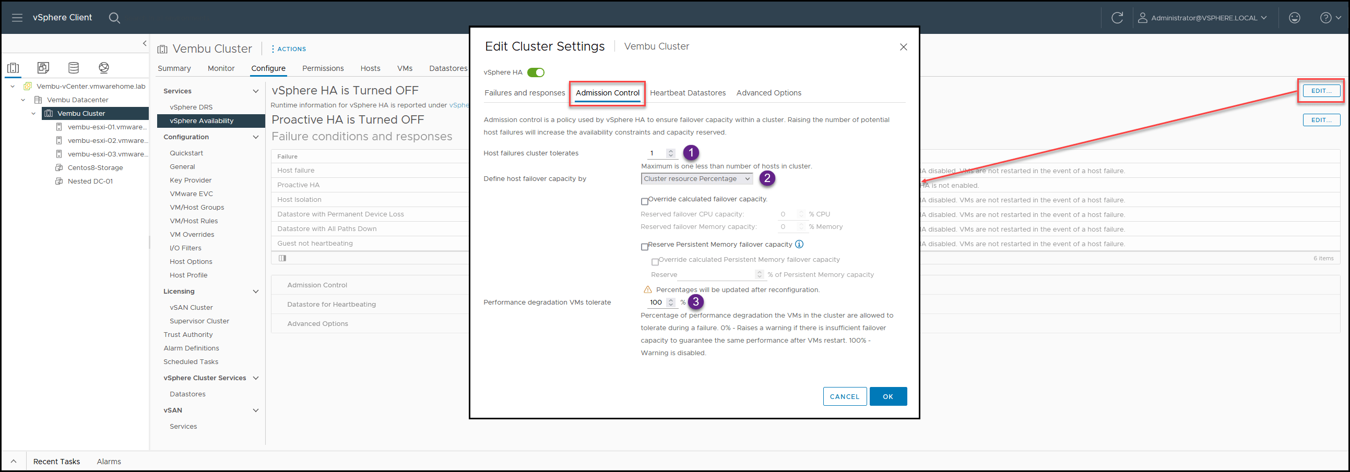Click Host failures cluster tolerates stepper
The width and height of the screenshot is (1350, 472).
tap(670, 153)
